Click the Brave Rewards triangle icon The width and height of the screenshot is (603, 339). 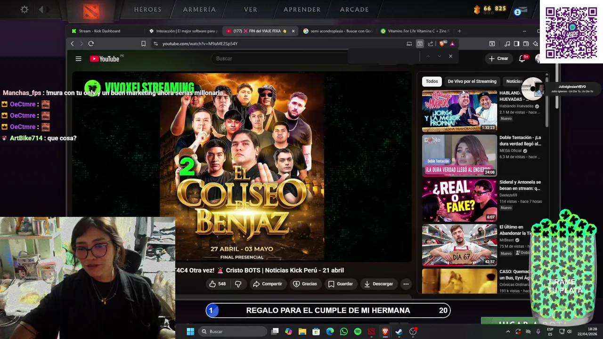(x=452, y=44)
